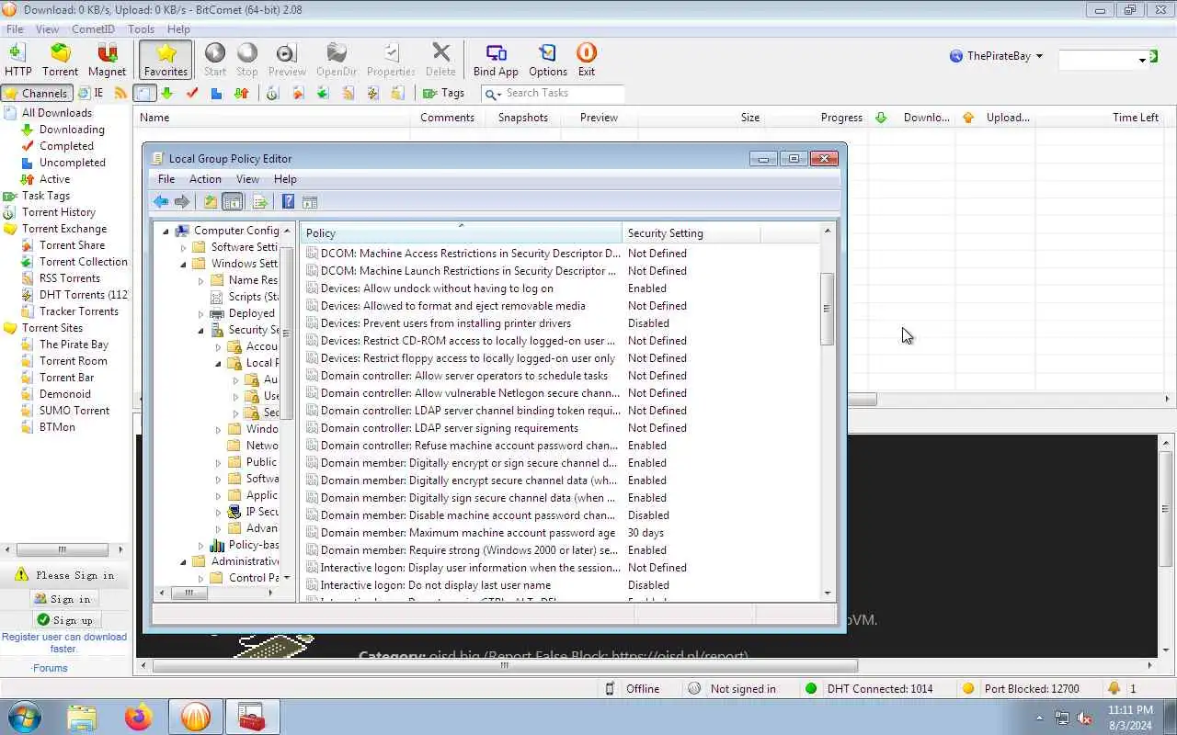Click the IE button in filter toolbar
This screenshot has width=1177, height=735.
click(90, 93)
